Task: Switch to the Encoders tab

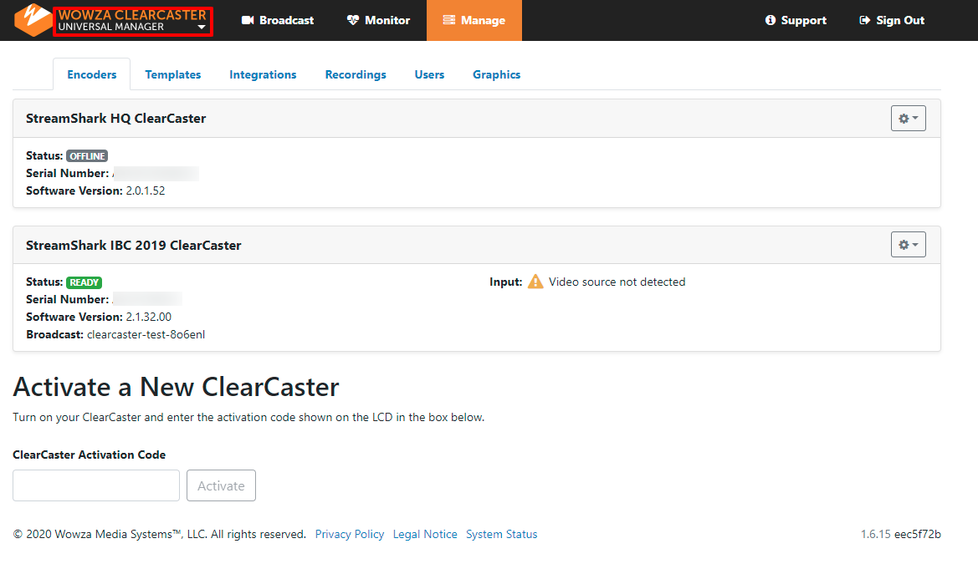Action: click(92, 75)
